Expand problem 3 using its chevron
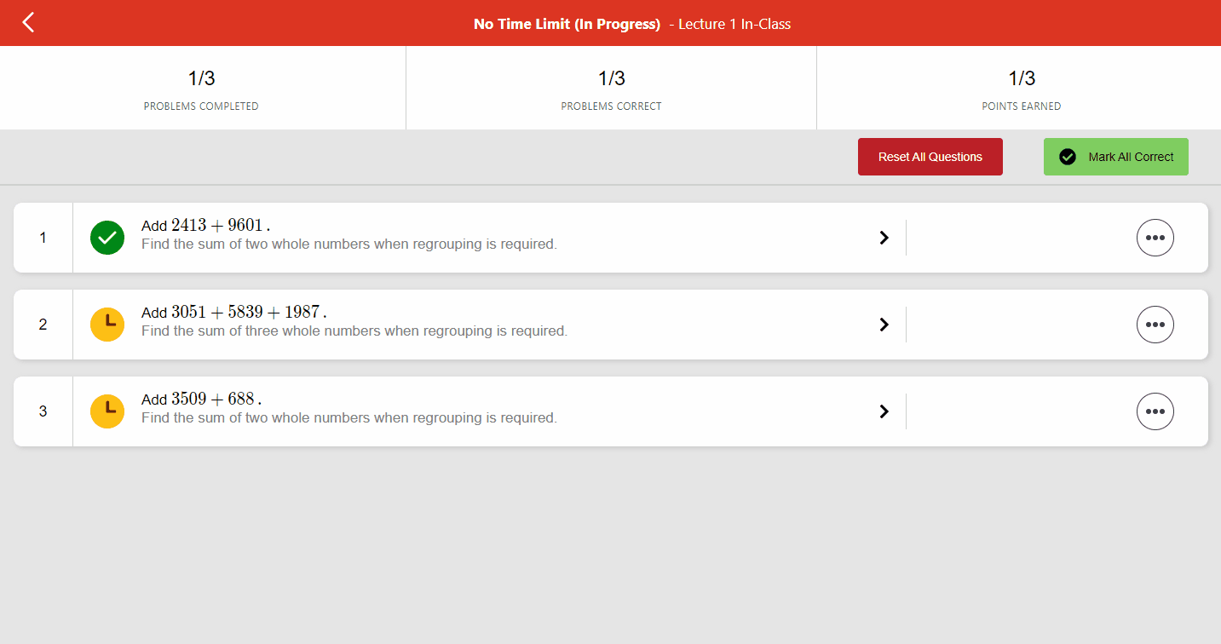The height and width of the screenshot is (644, 1221). pyautogui.click(x=884, y=411)
